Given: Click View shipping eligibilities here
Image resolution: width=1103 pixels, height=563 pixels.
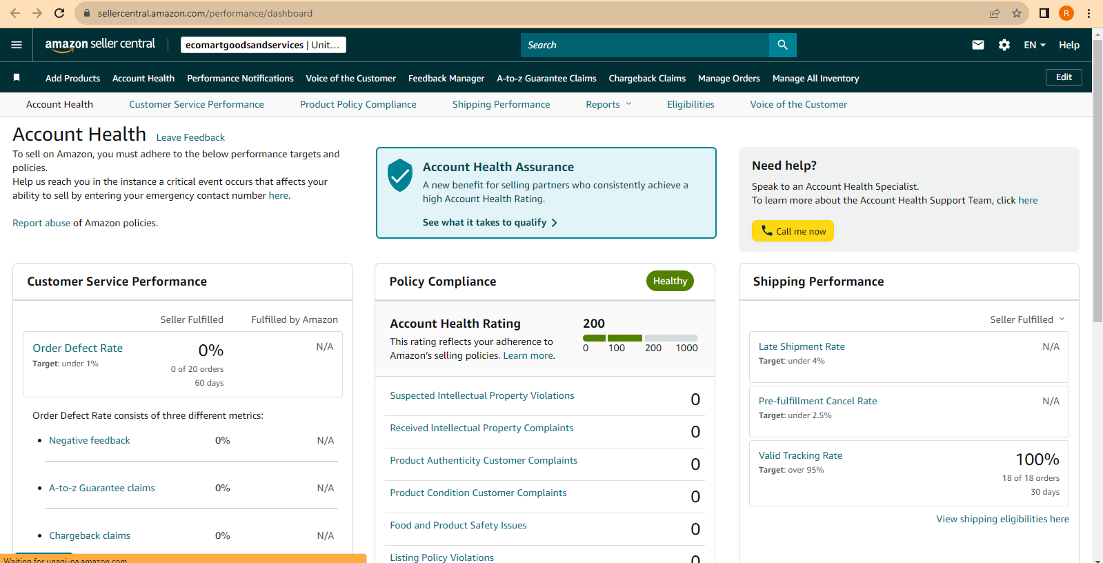Looking at the screenshot, I should point(1002,519).
